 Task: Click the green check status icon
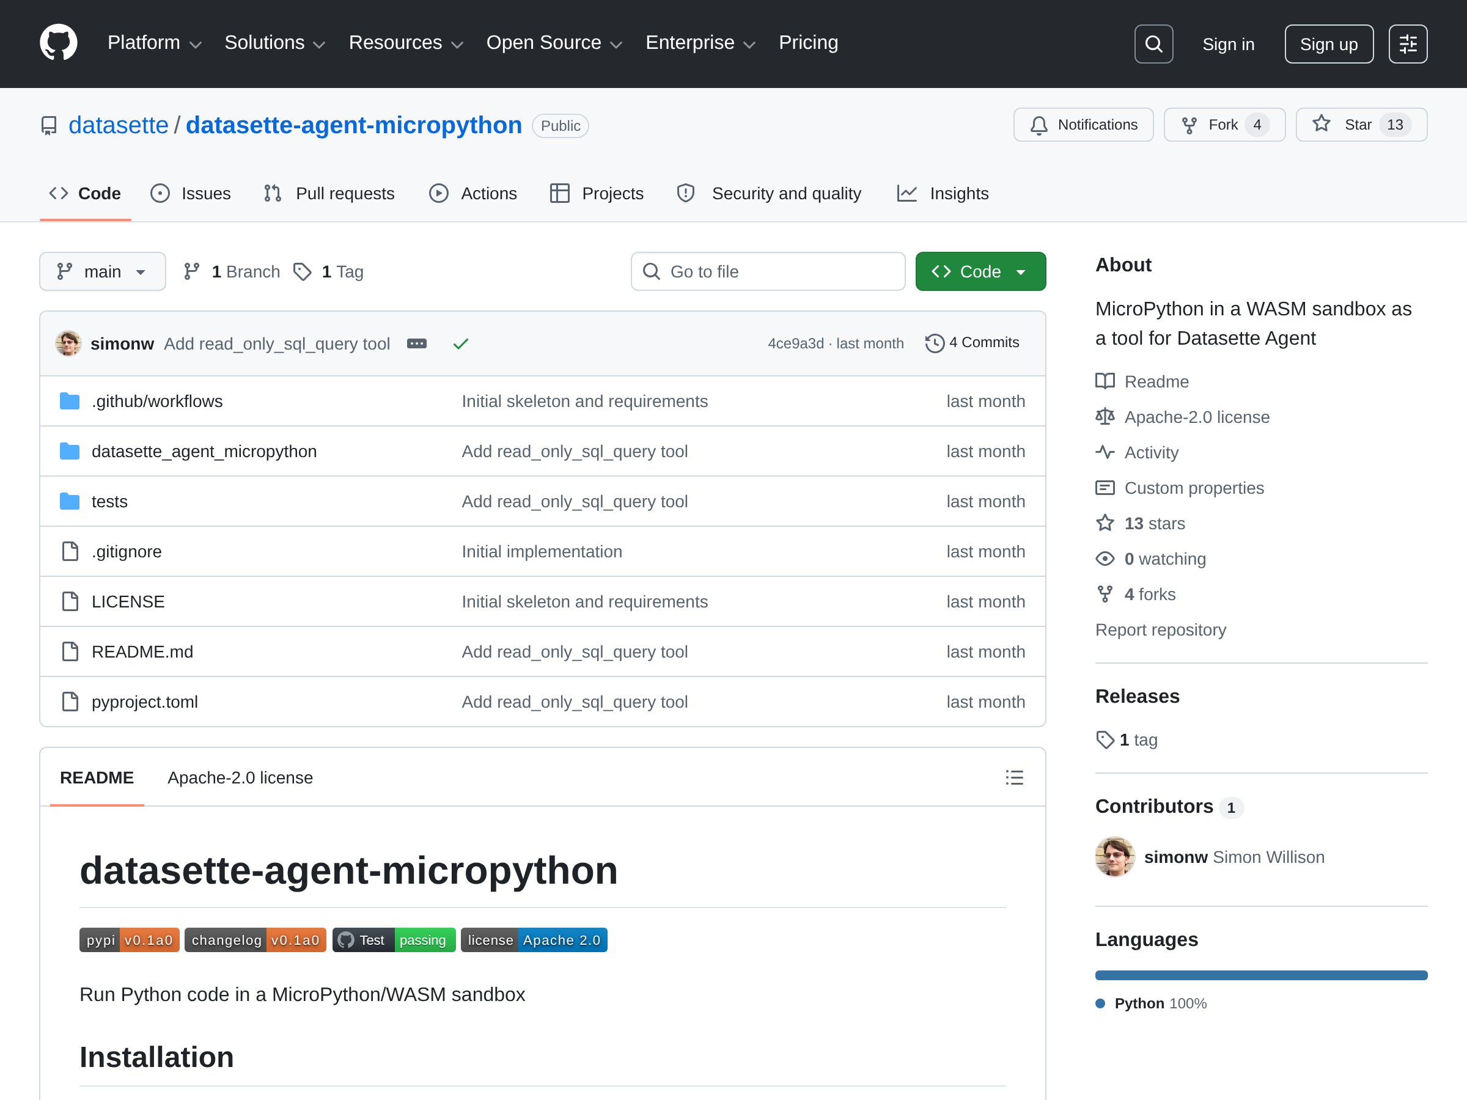coord(461,343)
